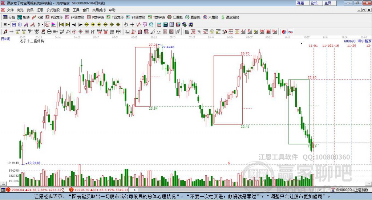Open the 江恩 menu
Image resolution: width=372 pixels, height=200 pixels.
pyautogui.click(x=40, y=10)
